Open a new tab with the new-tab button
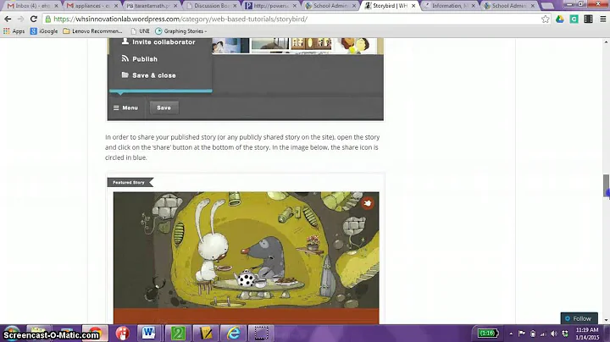The width and height of the screenshot is (610, 342). [x=548, y=6]
